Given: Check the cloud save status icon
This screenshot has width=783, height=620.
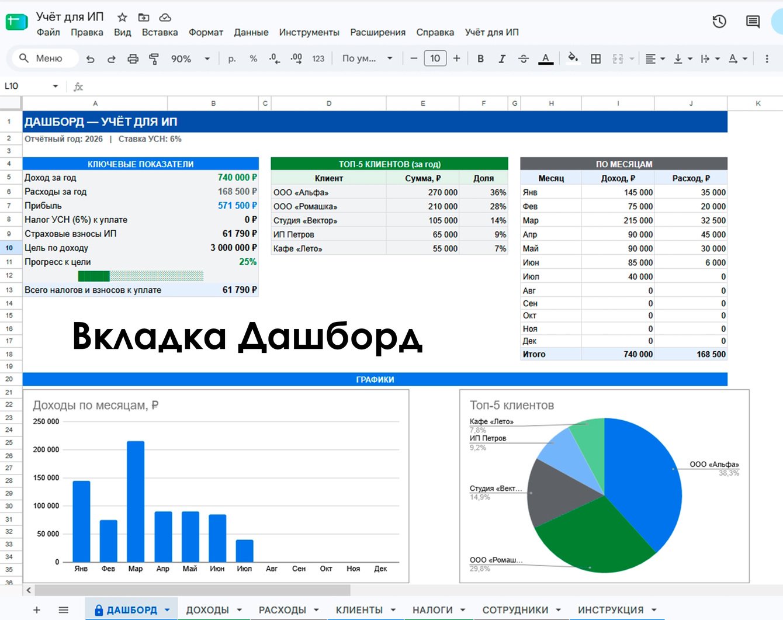Looking at the screenshot, I should (165, 18).
